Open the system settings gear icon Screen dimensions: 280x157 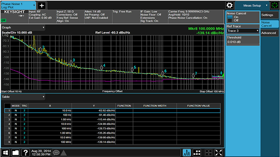pyautogui.click(x=230, y=5)
